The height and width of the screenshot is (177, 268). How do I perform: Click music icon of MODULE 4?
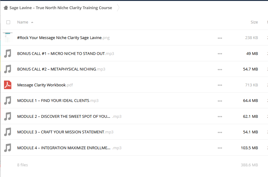click(x=8, y=148)
